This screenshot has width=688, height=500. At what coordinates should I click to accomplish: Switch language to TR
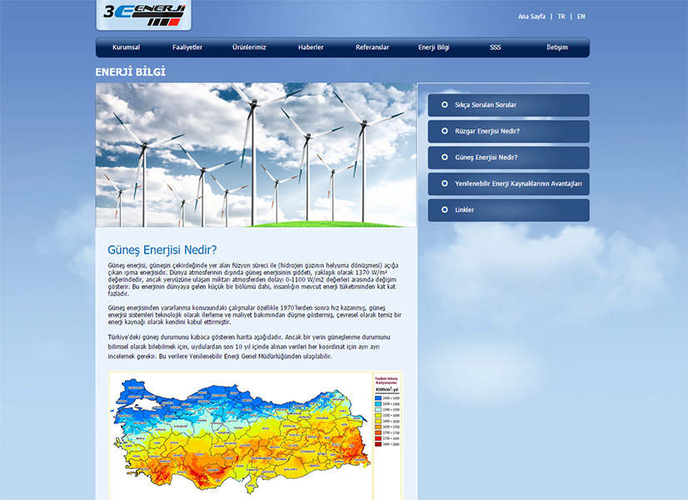point(561,17)
